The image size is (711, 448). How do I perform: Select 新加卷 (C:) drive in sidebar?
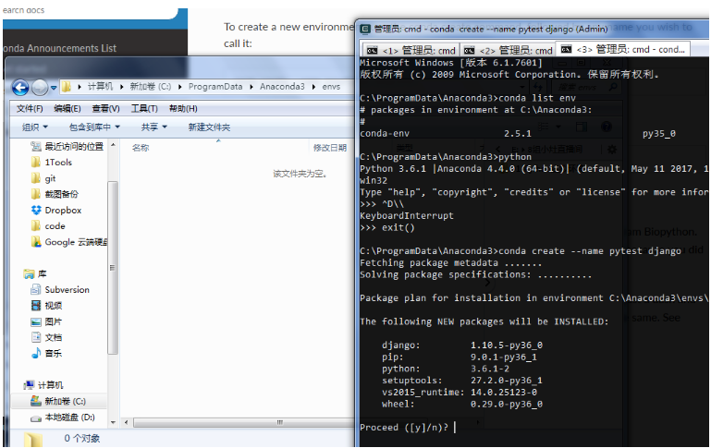pyautogui.click(x=65, y=401)
